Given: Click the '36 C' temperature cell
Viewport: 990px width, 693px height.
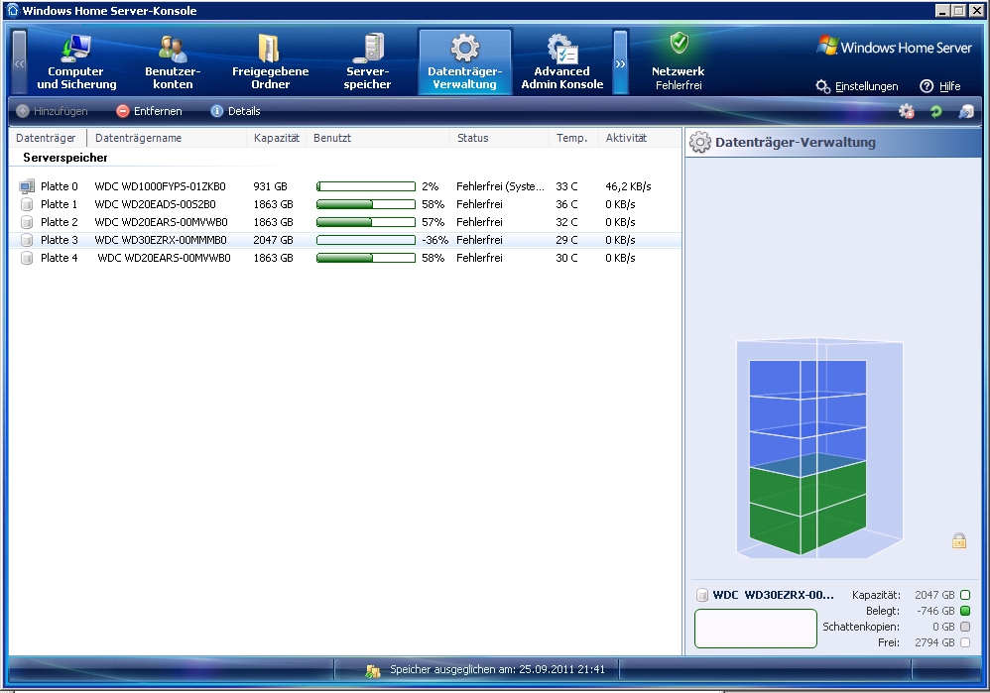Looking at the screenshot, I should pyautogui.click(x=566, y=204).
